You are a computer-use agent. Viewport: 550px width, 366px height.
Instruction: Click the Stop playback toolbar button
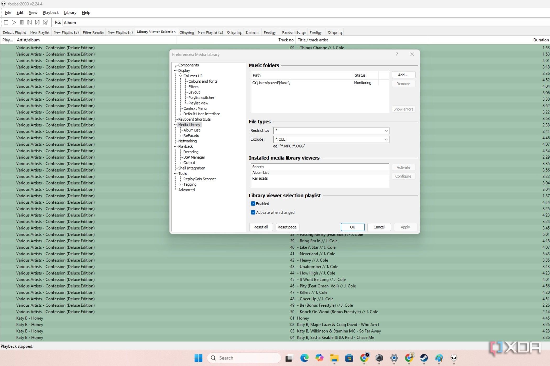[x=6, y=22]
